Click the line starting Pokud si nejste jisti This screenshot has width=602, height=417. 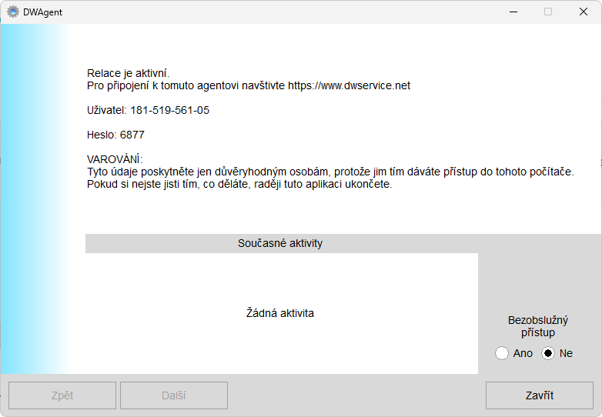click(239, 184)
